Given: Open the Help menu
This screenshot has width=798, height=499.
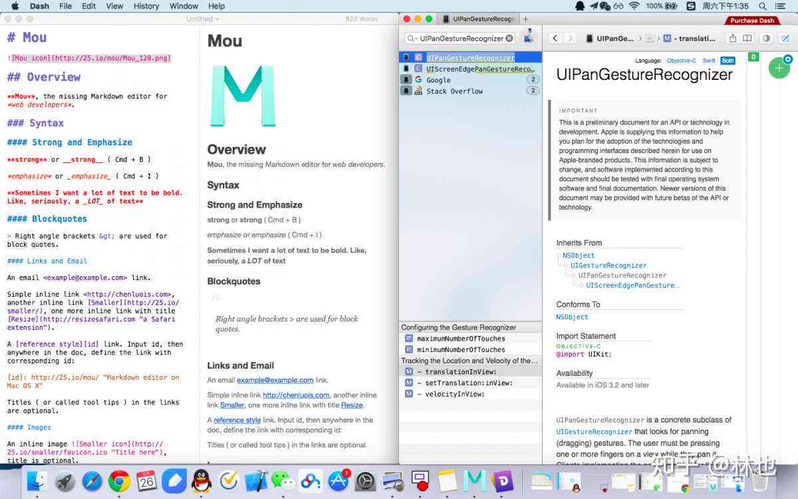Looking at the screenshot, I should point(216,6).
